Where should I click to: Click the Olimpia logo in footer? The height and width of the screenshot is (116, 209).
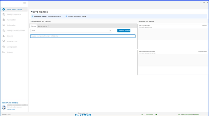pos(83,115)
